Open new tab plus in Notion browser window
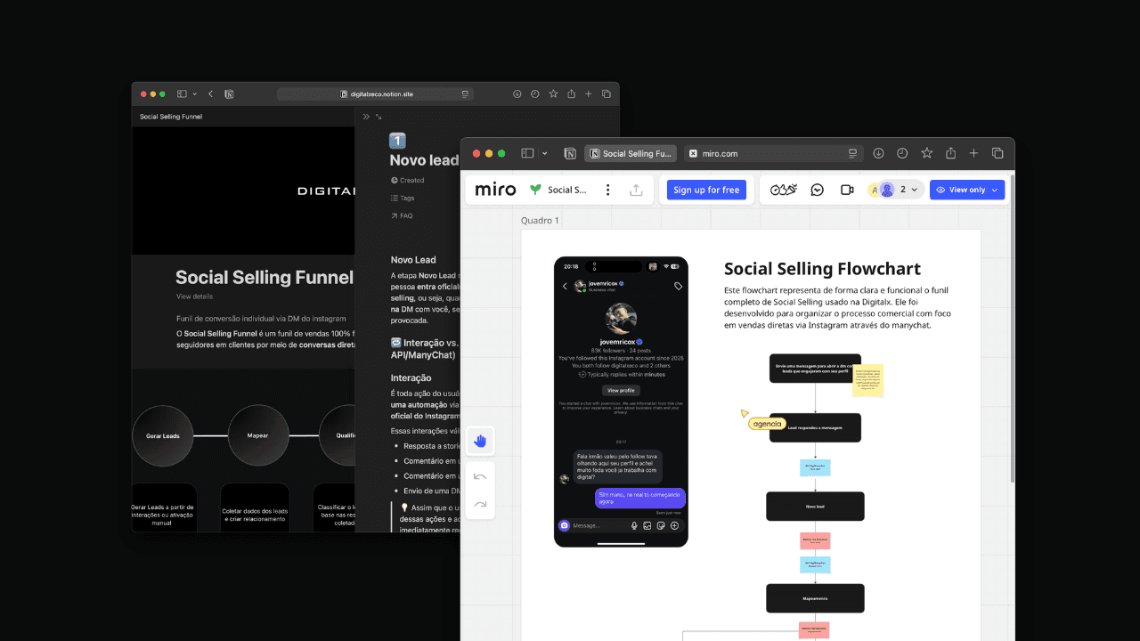The width and height of the screenshot is (1140, 641). pyautogui.click(x=589, y=93)
